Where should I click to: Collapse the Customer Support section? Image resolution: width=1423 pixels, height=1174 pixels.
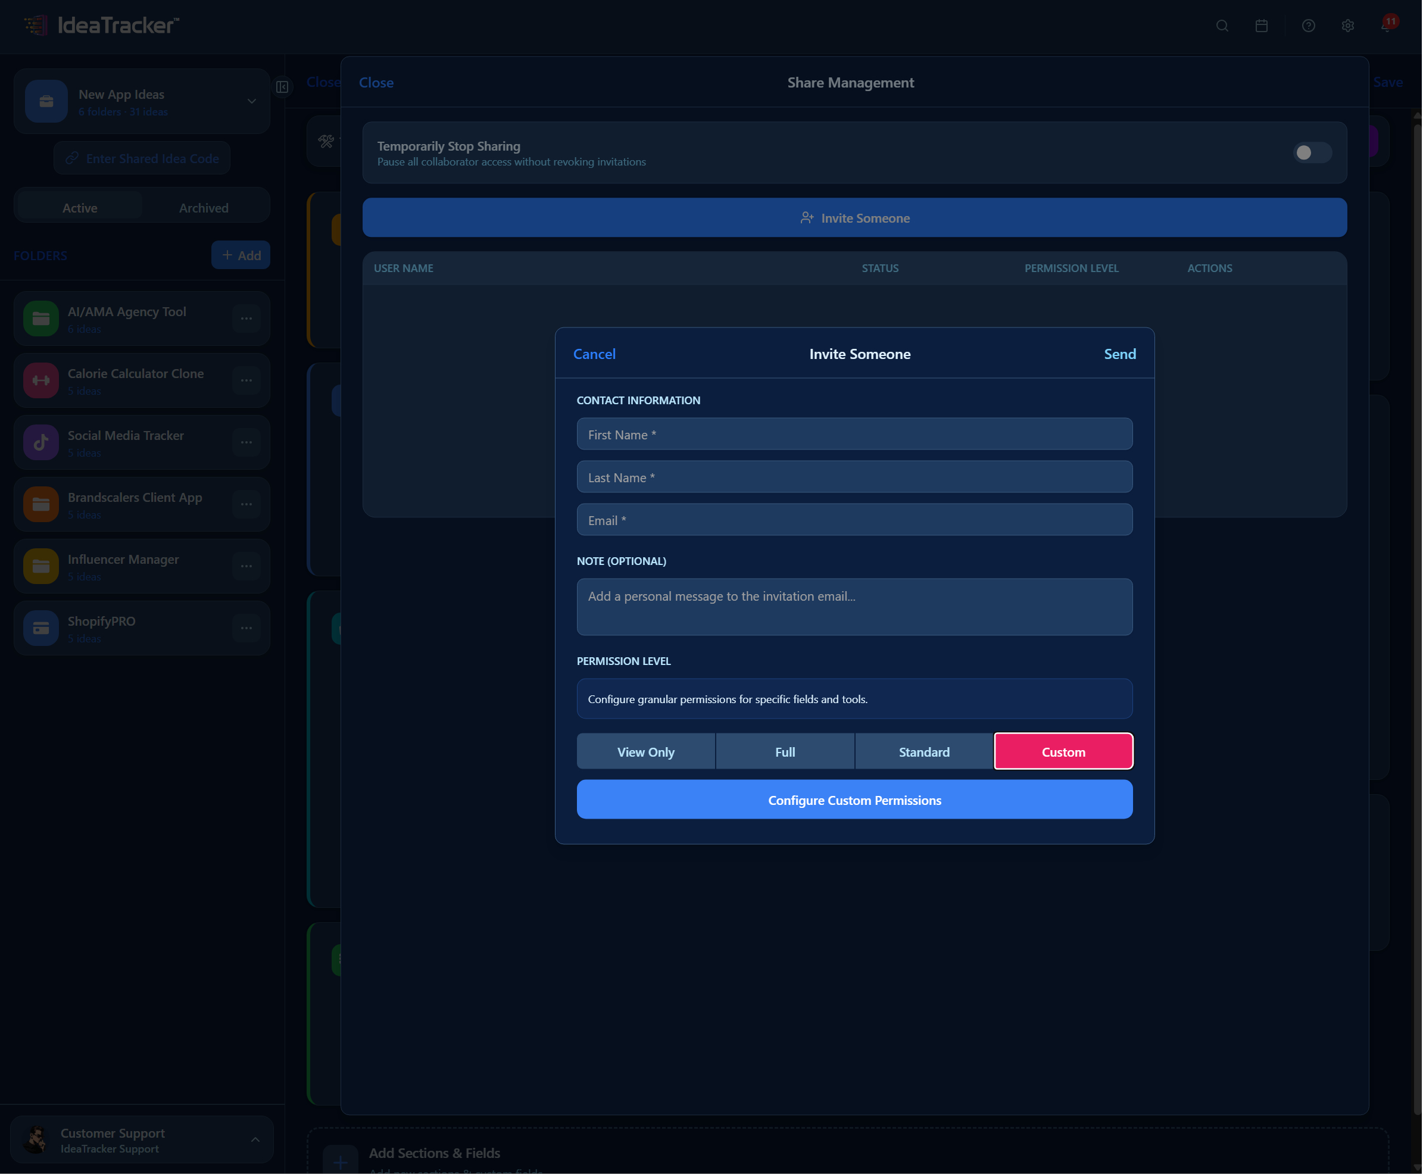255,1139
